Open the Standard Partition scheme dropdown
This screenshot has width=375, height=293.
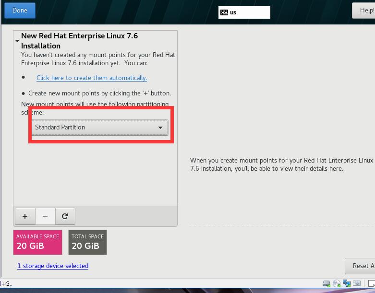tap(100, 127)
